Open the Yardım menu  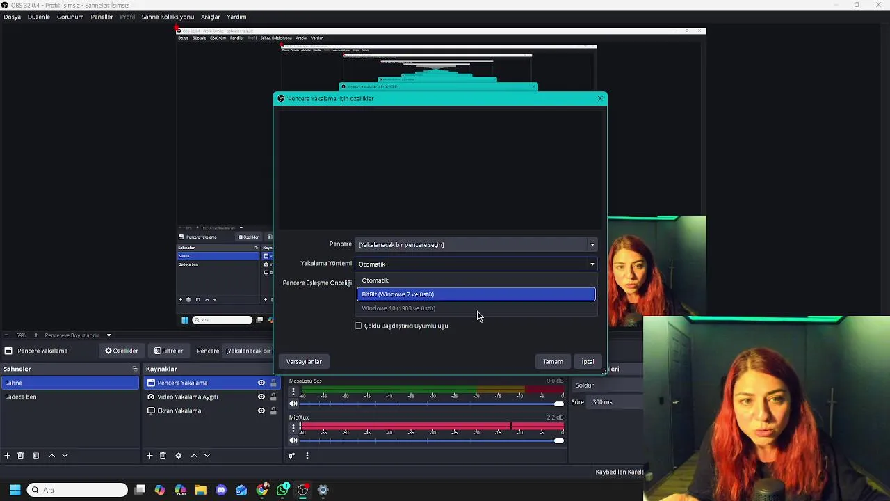pyautogui.click(x=236, y=17)
